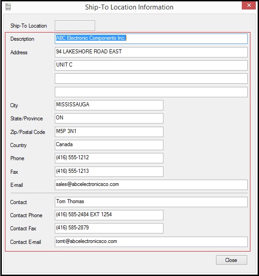The image size is (259, 276).
Task: Select the empty fourth address line
Action: coord(151,92)
